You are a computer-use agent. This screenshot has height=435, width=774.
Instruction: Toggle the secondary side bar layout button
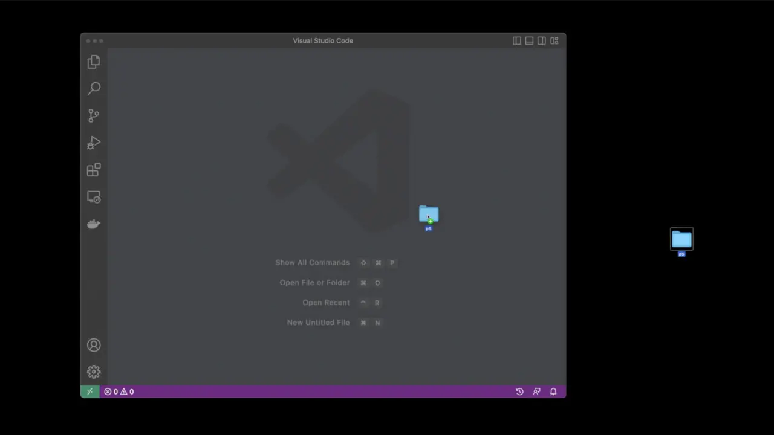(x=542, y=40)
